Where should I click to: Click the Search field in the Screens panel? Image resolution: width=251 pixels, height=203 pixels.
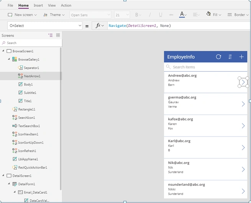(31, 43)
